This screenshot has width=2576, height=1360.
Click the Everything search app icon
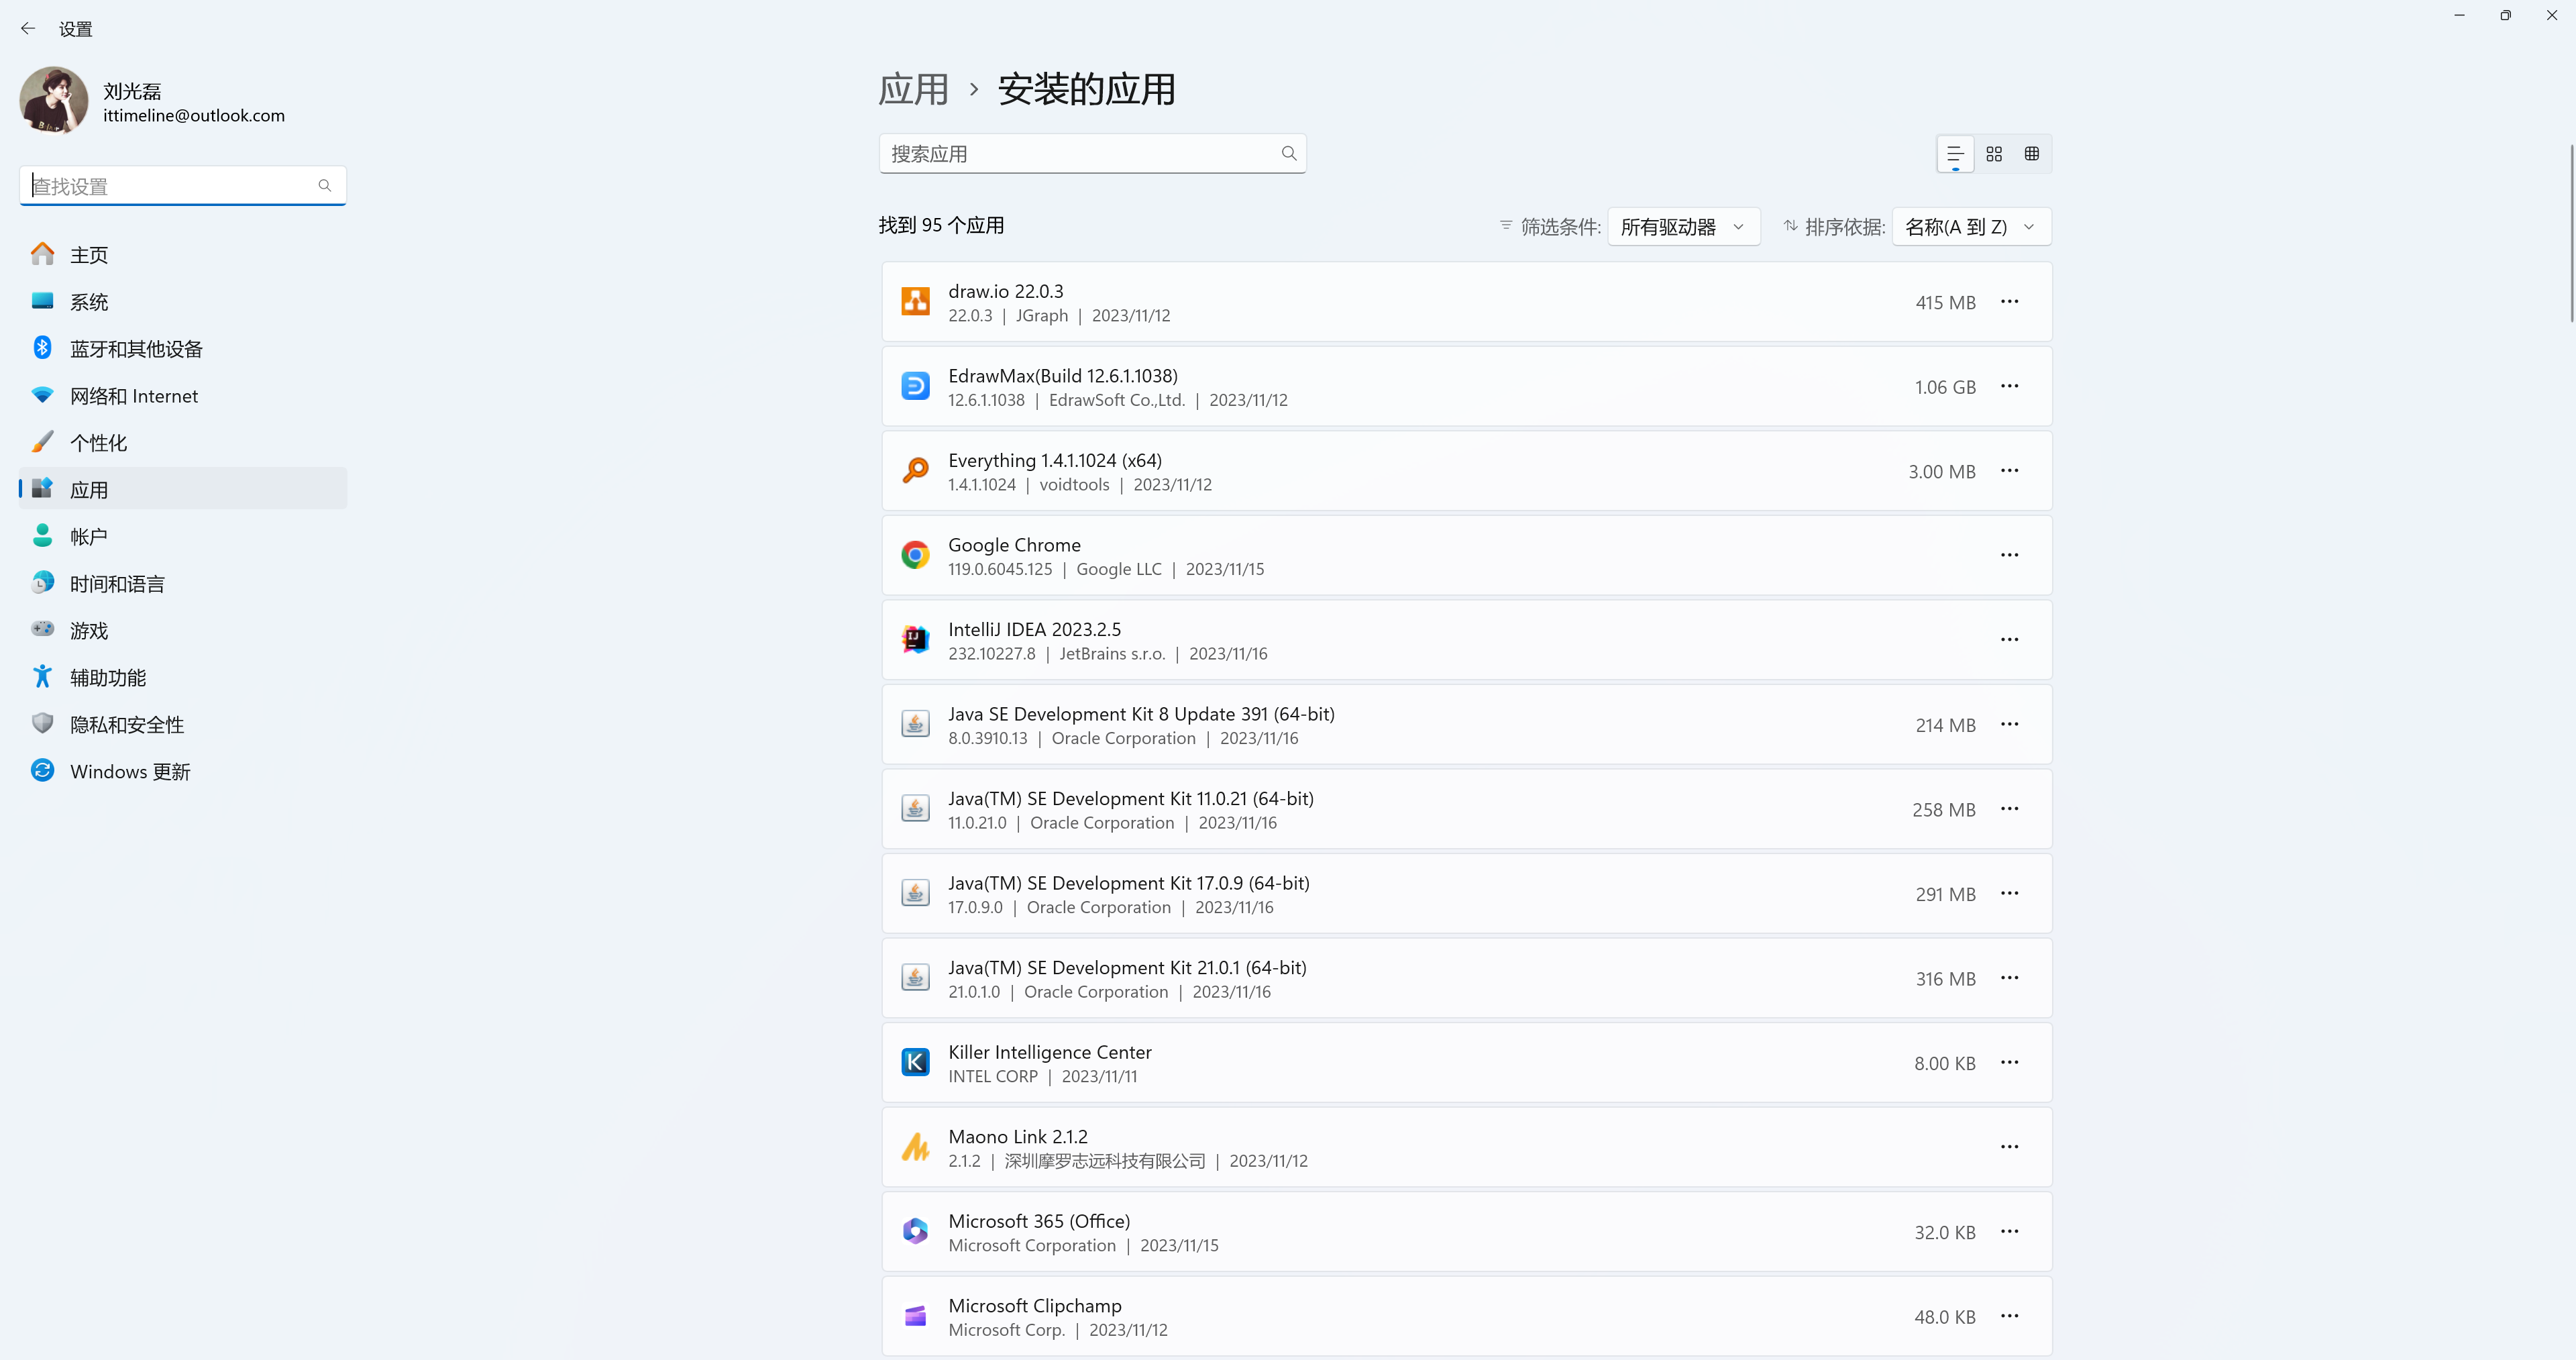[x=915, y=470]
